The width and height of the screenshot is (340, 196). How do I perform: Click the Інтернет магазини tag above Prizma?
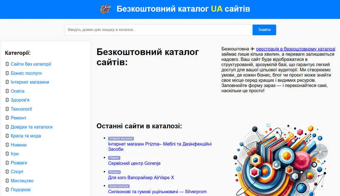pos(121,138)
